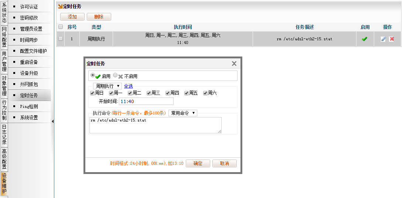Collapse the sidebar with the arrow handle
The height and width of the screenshot is (198, 403).
tap(52, 121)
